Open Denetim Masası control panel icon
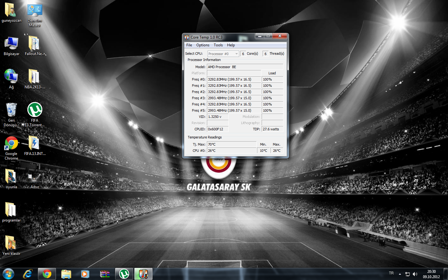 [35, 15]
